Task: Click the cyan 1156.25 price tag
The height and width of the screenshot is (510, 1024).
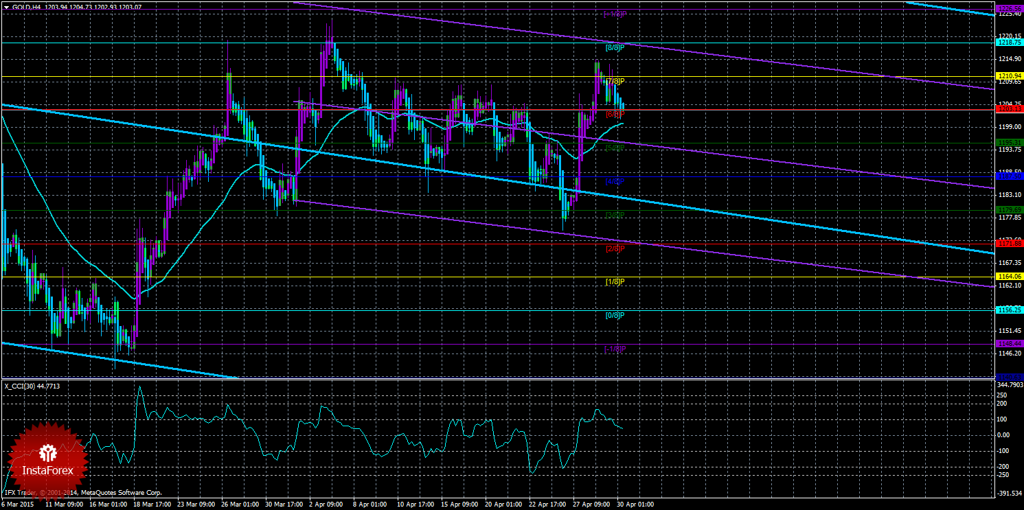Action: 1010,310
